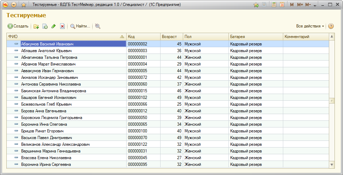Click the Найти... search button
Screen dimensions: 343x175
click(80, 26)
